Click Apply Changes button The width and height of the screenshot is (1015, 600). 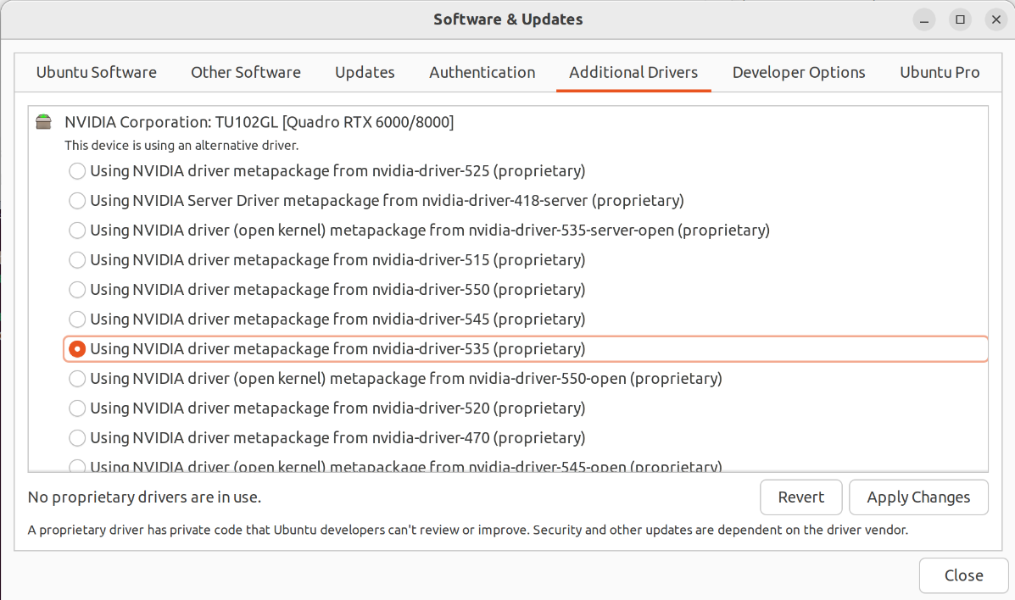pos(918,497)
